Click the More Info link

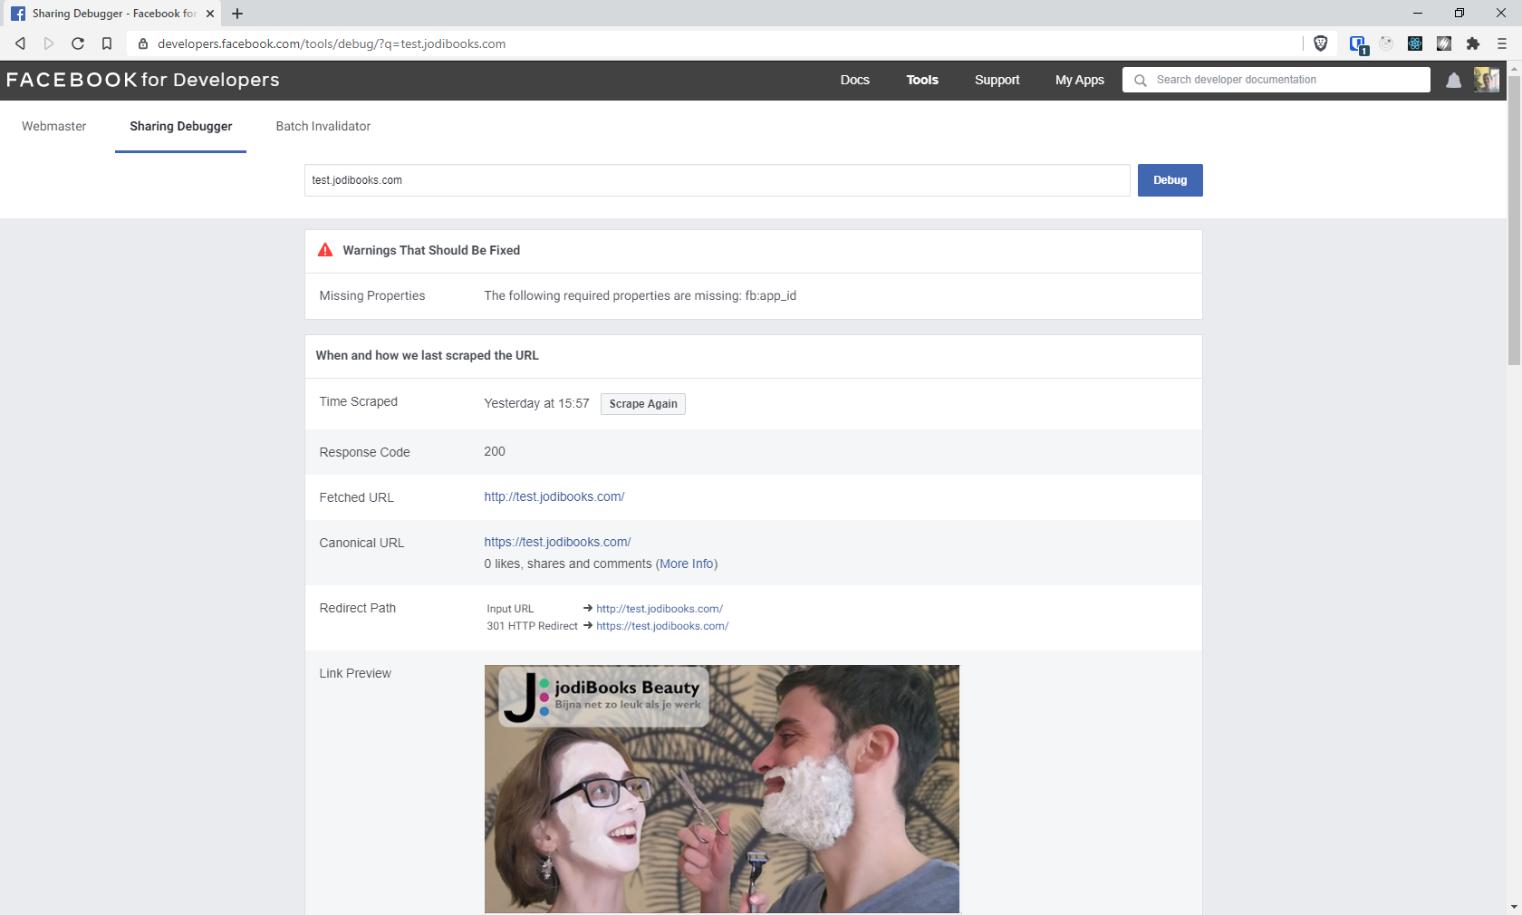(687, 563)
